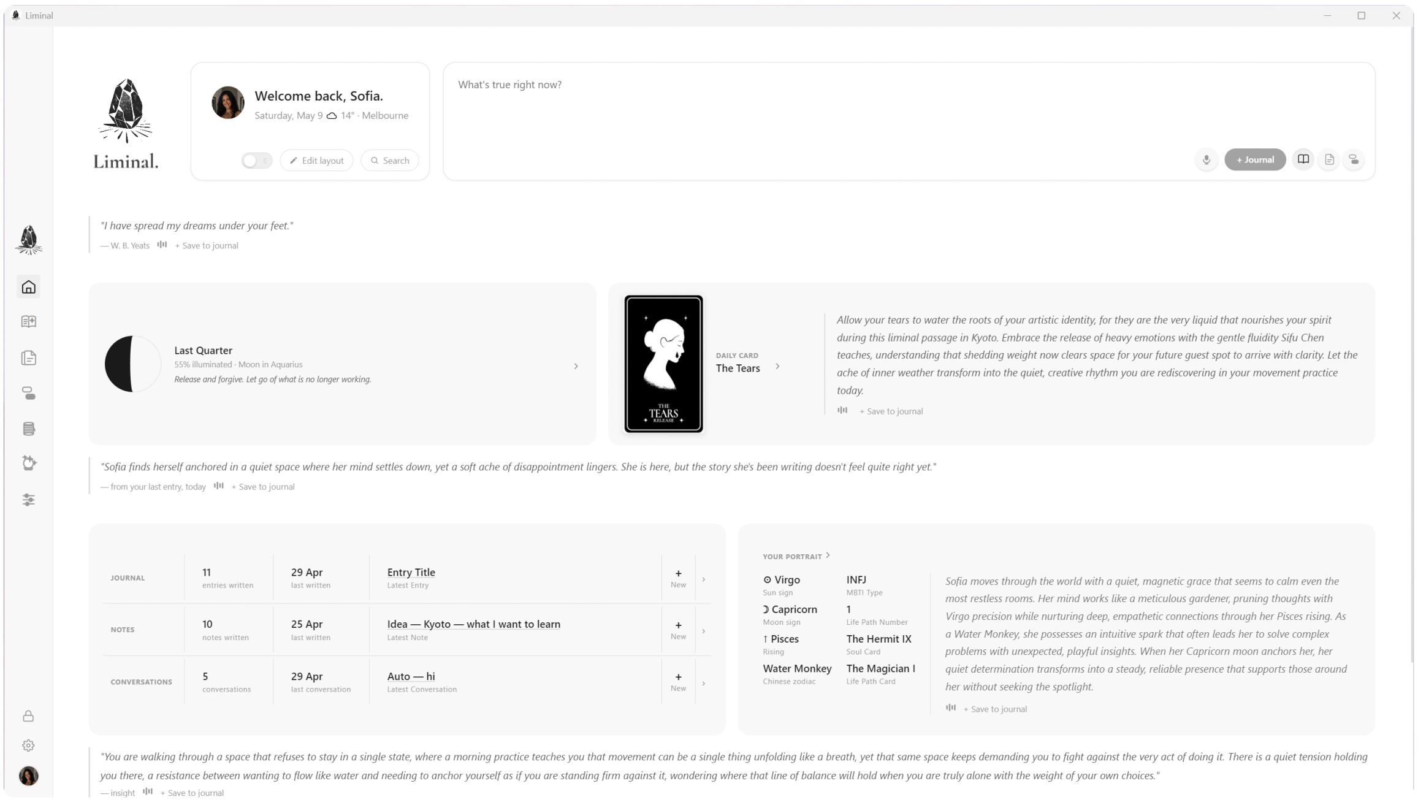Open the journal book icon in sidebar

pyautogui.click(x=28, y=322)
